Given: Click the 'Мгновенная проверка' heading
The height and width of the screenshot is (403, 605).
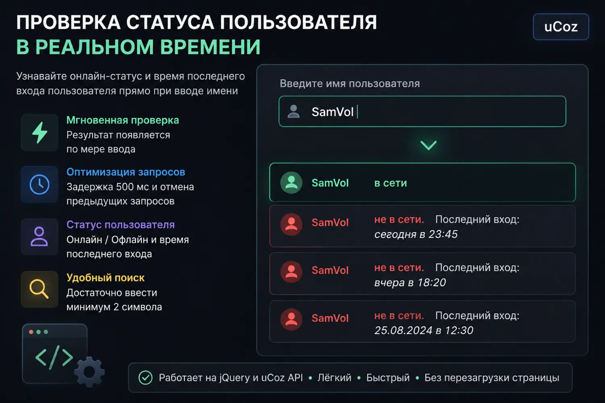Looking at the screenshot, I should pyautogui.click(x=123, y=120).
